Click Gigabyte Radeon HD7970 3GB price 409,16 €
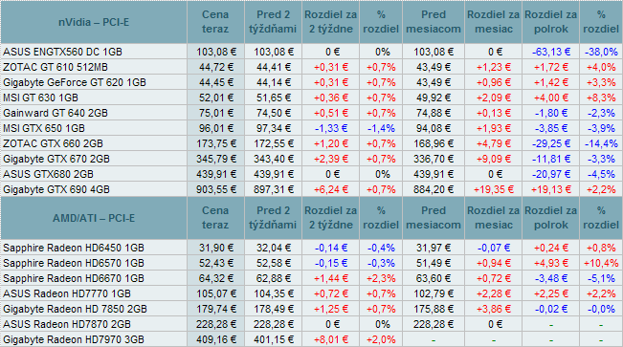Image resolution: width=623 pixels, height=347 pixels. click(x=215, y=339)
